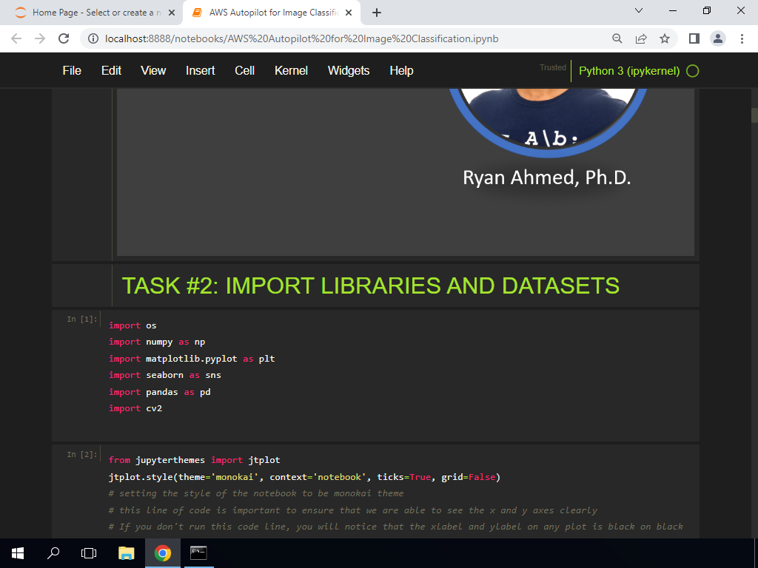Open the Insert menu
The width and height of the screenshot is (758, 568).
click(x=200, y=70)
